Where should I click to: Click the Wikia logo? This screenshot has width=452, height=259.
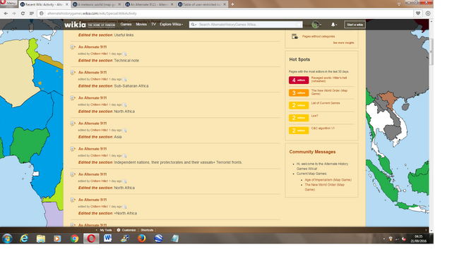(x=75, y=25)
